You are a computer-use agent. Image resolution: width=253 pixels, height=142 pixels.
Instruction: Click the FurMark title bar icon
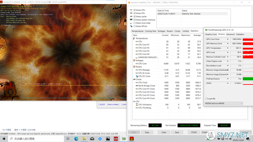point(1,2)
